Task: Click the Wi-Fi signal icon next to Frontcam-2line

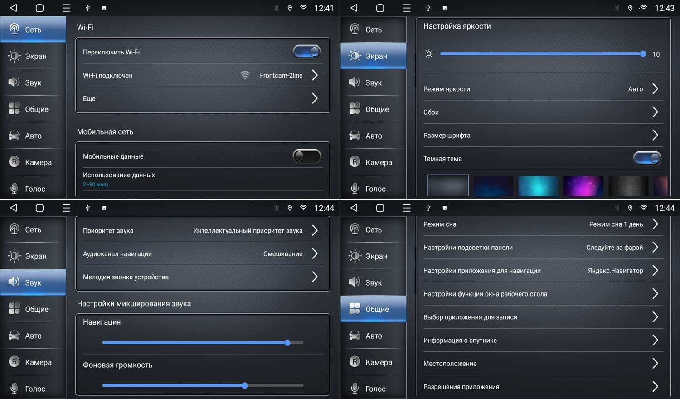Action: point(245,75)
